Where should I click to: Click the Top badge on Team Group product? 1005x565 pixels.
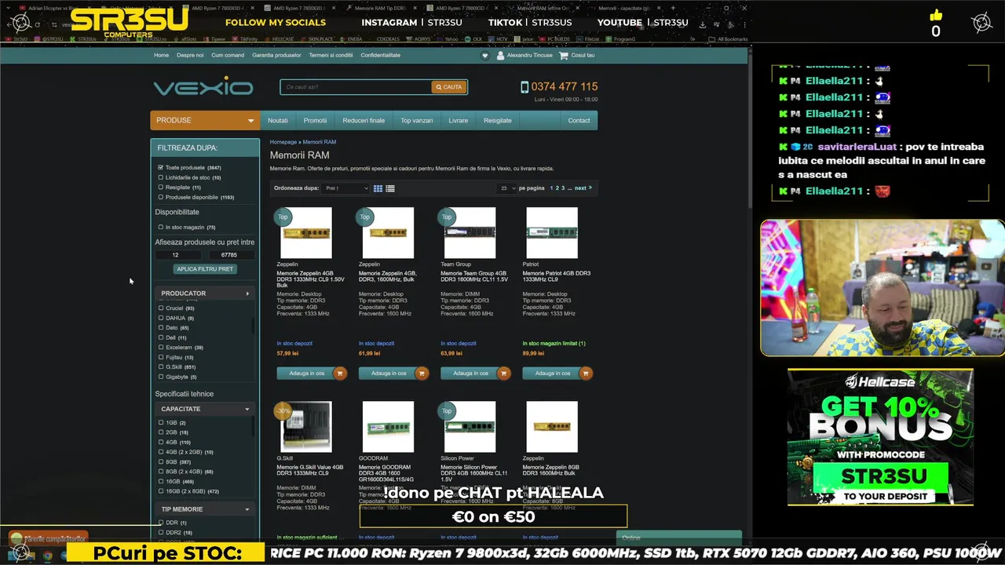pos(447,217)
